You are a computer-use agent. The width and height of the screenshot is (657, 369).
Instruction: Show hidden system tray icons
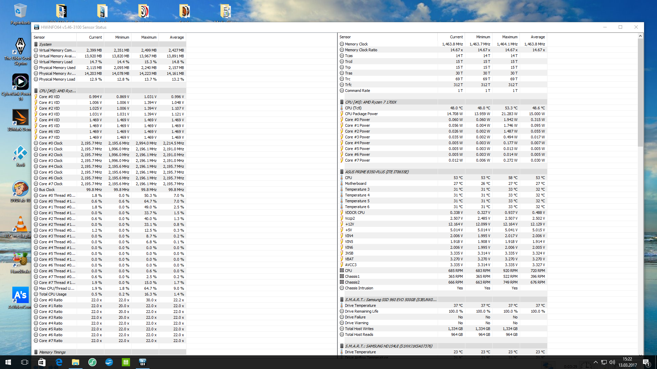595,362
